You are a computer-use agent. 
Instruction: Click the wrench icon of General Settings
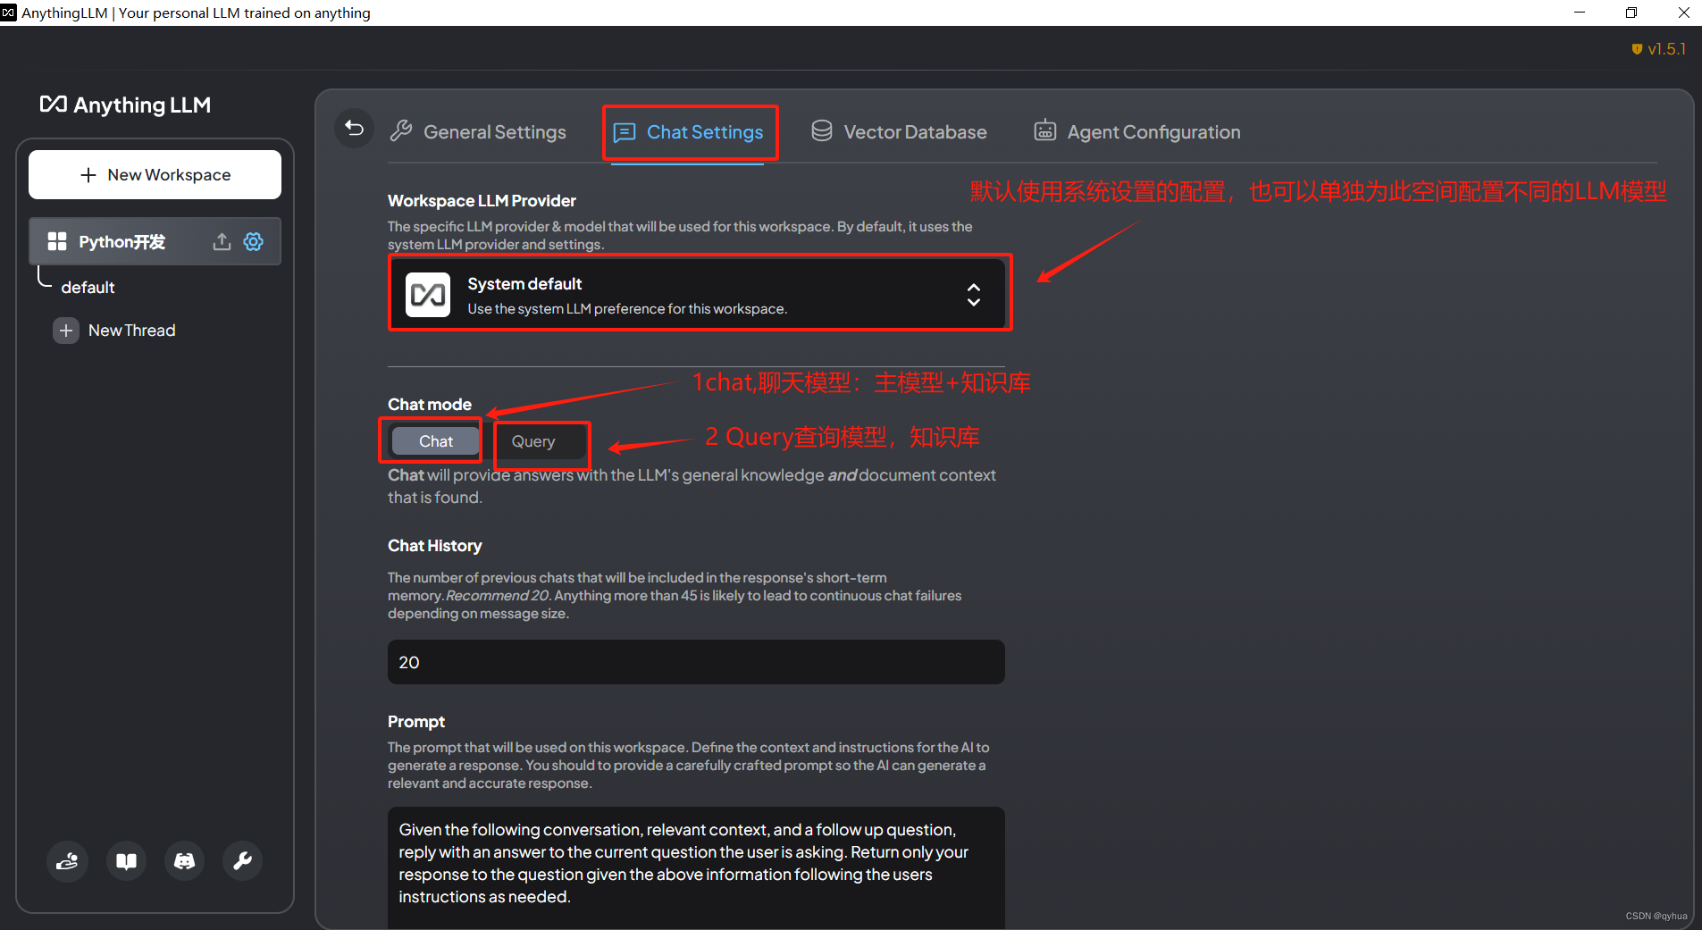point(401,131)
